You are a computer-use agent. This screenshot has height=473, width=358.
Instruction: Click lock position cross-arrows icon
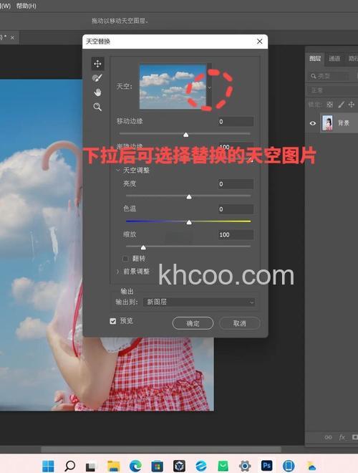[x=352, y=105]
